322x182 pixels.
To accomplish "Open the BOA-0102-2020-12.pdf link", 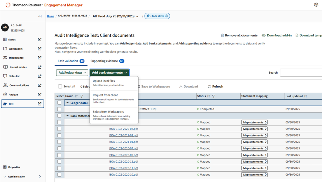I will pyautogui.click(x=124, y=162).
